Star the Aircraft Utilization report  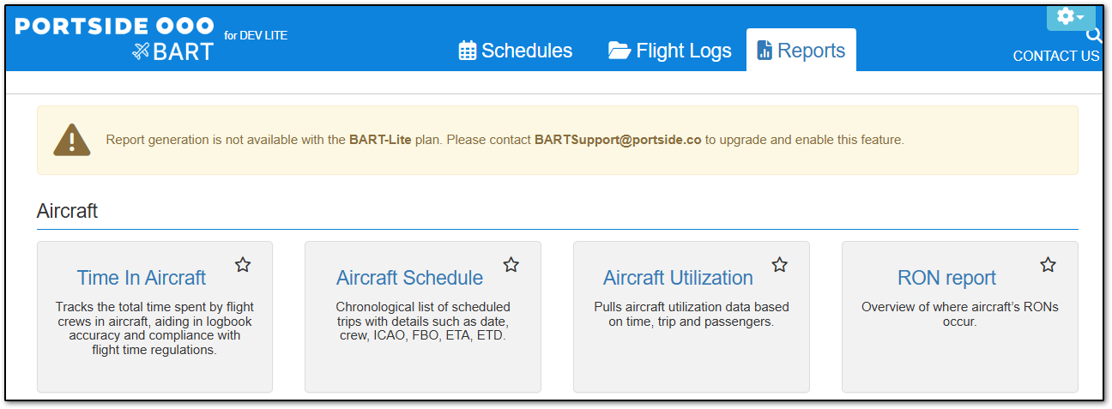[779, 265]
